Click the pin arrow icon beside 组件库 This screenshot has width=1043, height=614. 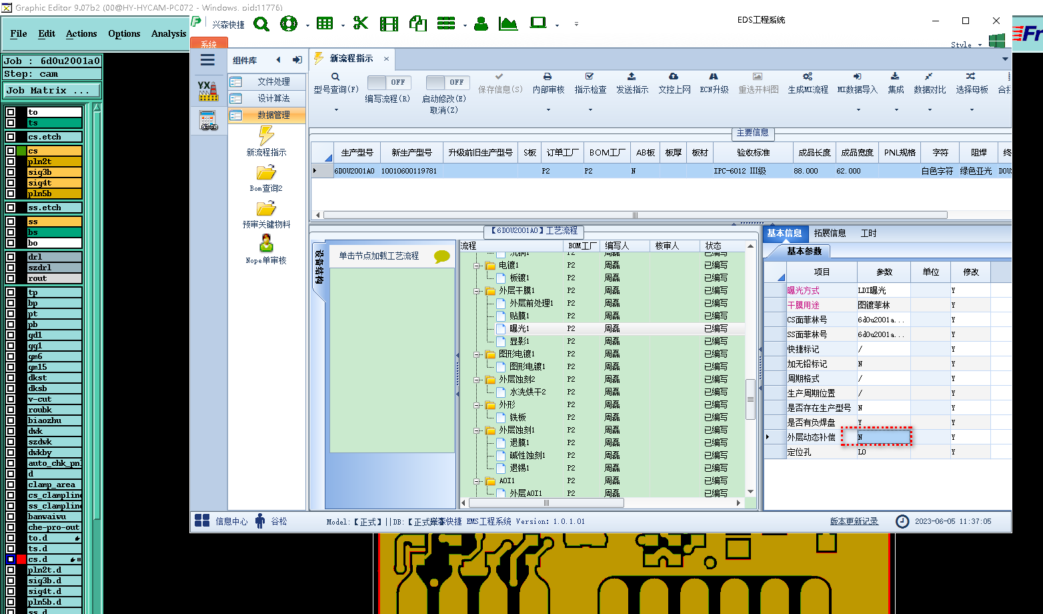[297, 60]
